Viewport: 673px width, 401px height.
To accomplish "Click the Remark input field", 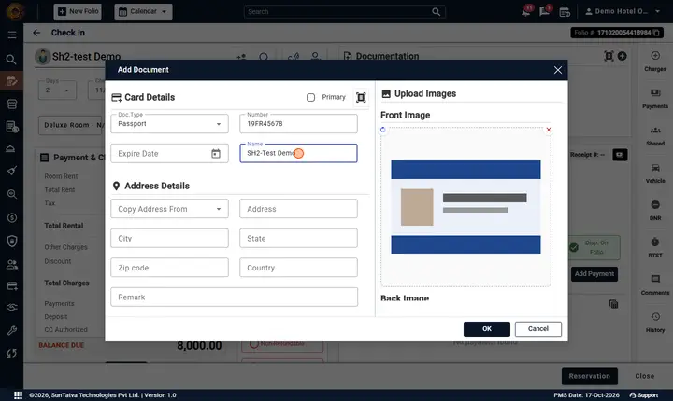I will coord(234,297).
